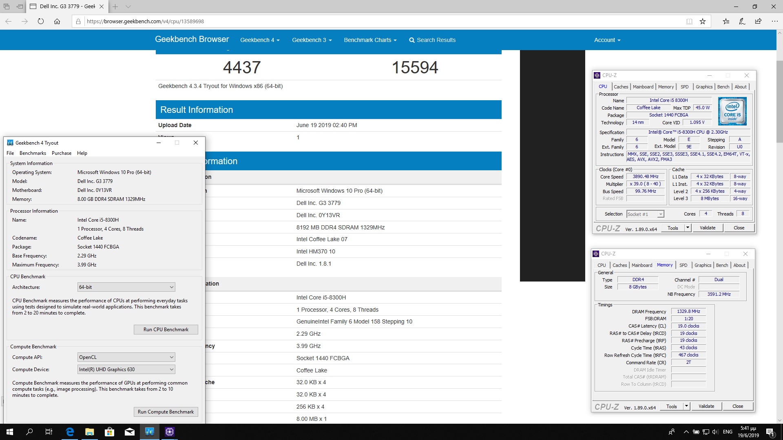Expand Benchmark Charts dropdown
The width and height of the screenshot is (783, 440).
click(370, 40)
